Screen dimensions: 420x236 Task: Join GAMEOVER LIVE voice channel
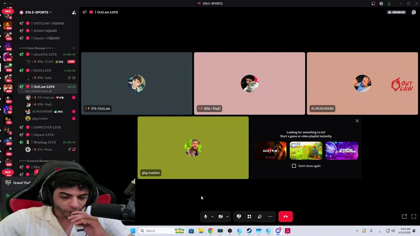[47, 127]
